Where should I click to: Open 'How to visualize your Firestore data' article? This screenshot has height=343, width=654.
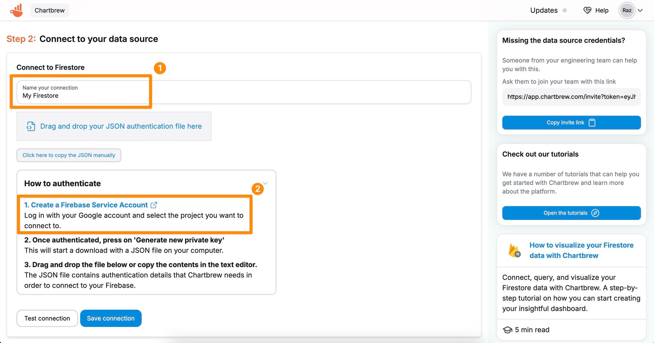[581, 250]
